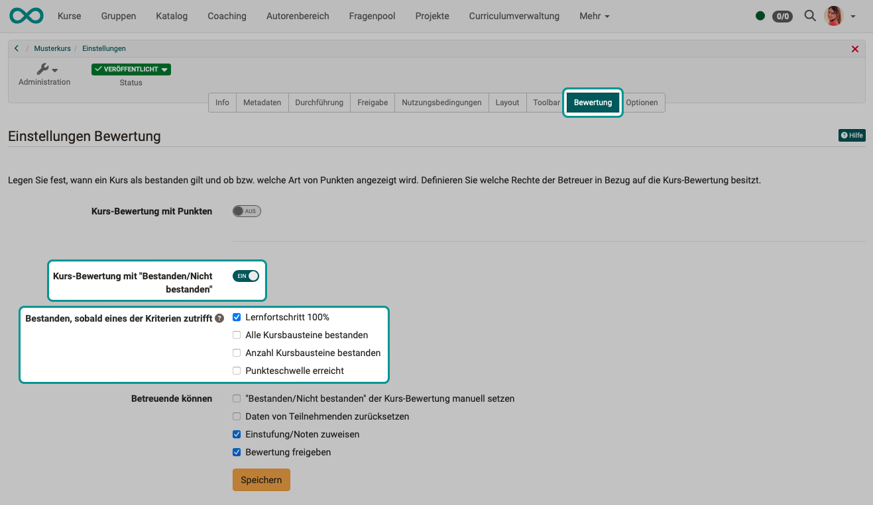Screen dimensions: 873x505
Task: Click the Einstellungen Bewertung heading
Action: (x=84, y=136)
